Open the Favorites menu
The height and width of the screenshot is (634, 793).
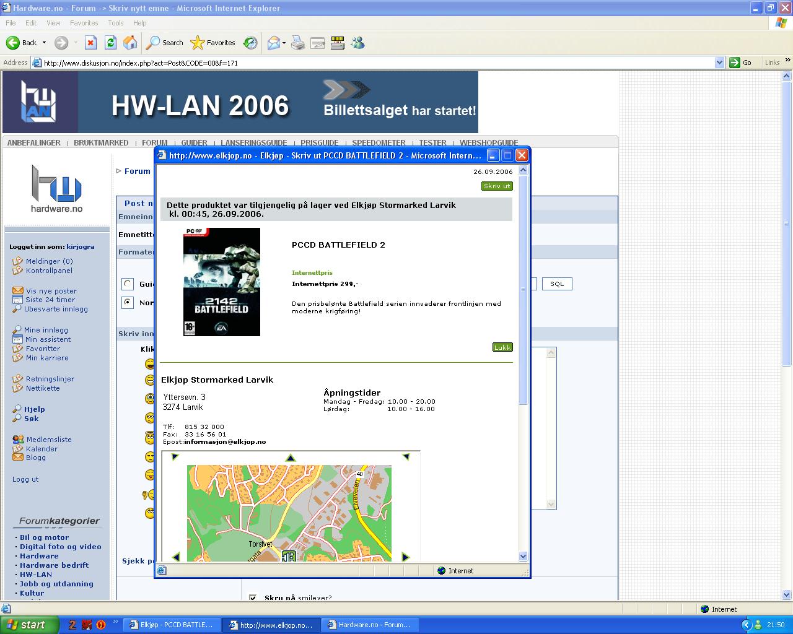[84, 23]
